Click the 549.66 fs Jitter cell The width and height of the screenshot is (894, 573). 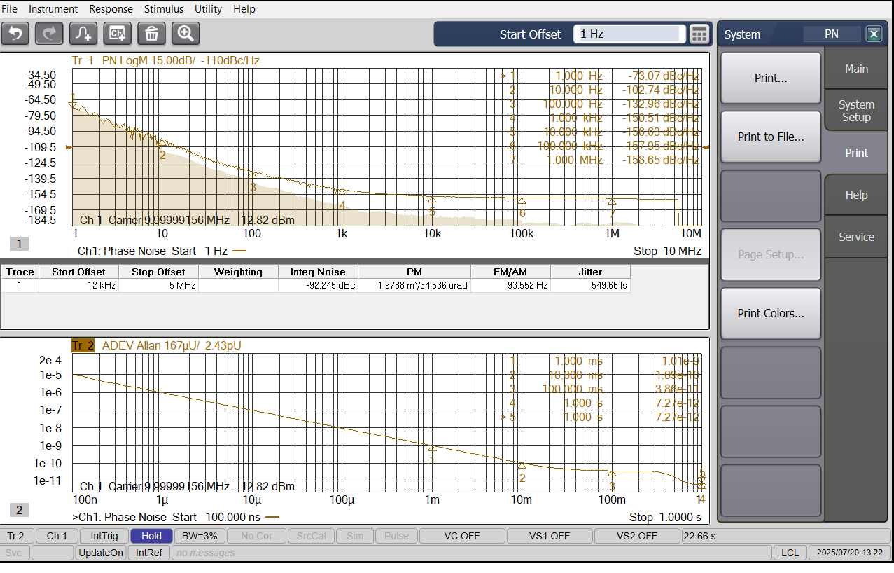click(591, 286)
